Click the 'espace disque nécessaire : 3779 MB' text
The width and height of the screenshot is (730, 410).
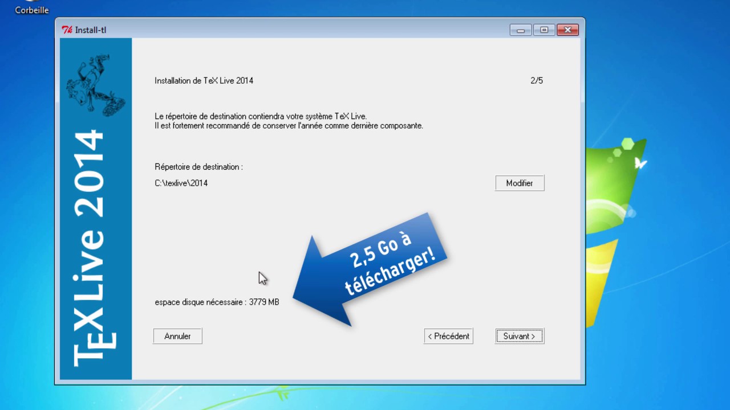pyautogui.click(x=217, y=302)
